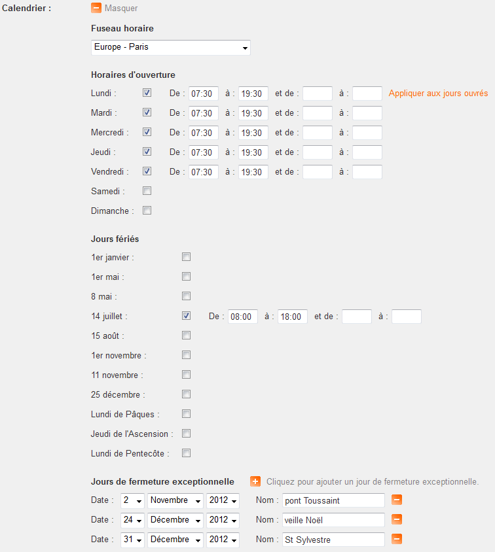Click the Masquer link
This screenshot has height=552, width=495.
[x=121, y=9]
